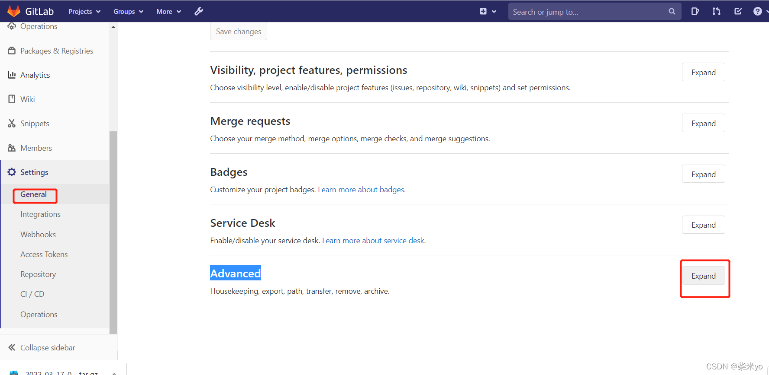This screenshot has height=375, width=769.
Task: Click the collapse sidebar double-chevron icon
Action: [12, 347]
